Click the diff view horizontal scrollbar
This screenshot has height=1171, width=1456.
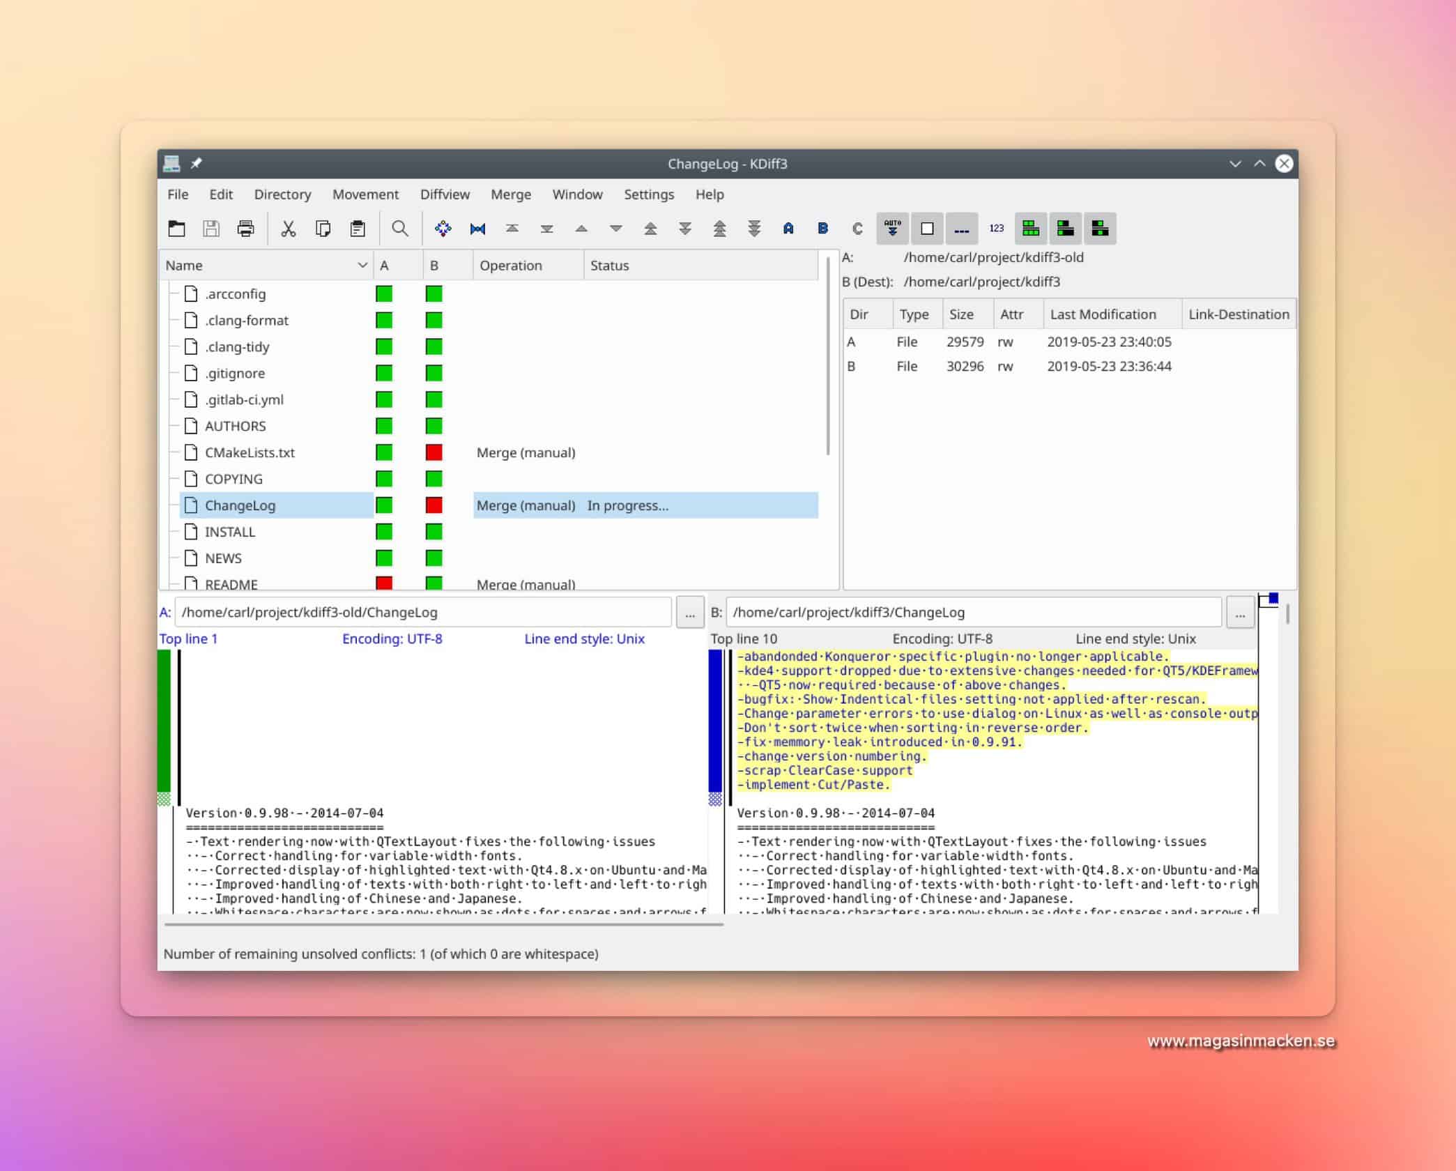tap(444, 925)
